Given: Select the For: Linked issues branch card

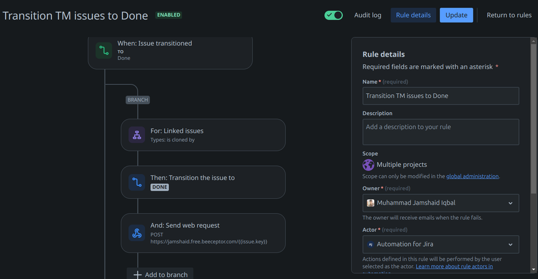Looking at the screenshot, I should pos(203,135).
